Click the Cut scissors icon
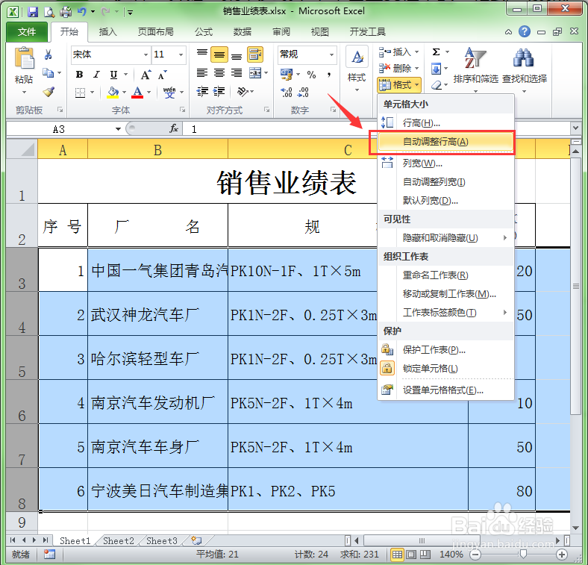588x565 pixels. pos(48,54)
